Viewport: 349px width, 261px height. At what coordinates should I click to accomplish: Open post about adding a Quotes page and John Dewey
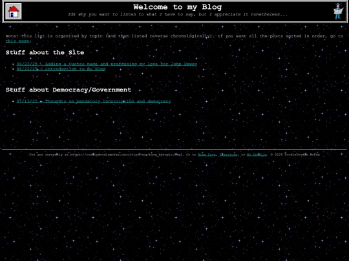point(107,64)
